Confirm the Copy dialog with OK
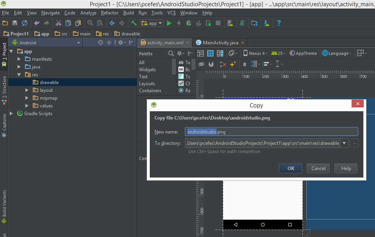Image resolution: width=375 pixels, height=237 pixels. (x=290, y=168)
